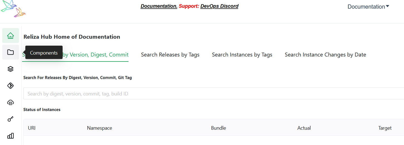The height and width of the screenshot is (145, 404).
Task: Click the Namespace column header
Action: [x=100, y=128]
